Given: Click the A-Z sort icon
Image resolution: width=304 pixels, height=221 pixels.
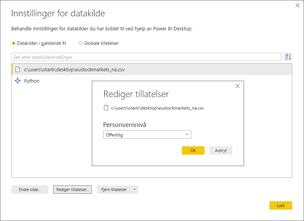Looking at the screenshot, I should click(288, 57).
